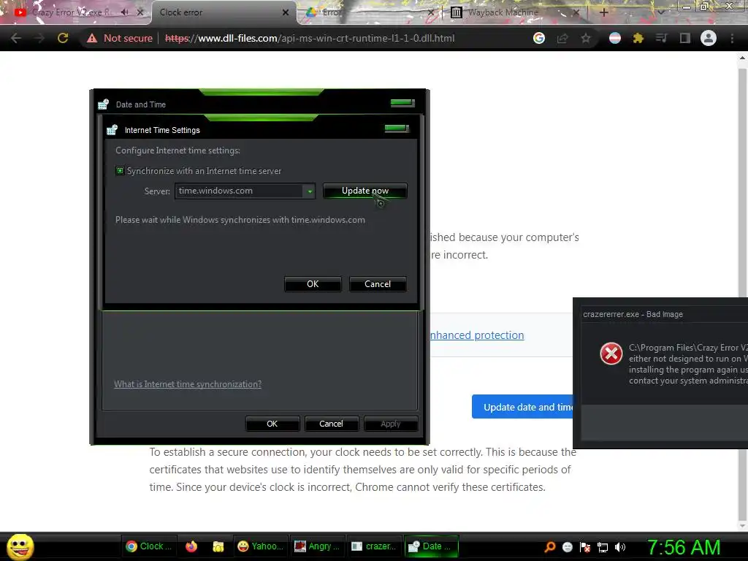Mute the Crazy Error V2.exe tab audio

125,12
